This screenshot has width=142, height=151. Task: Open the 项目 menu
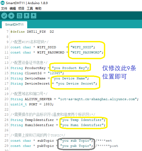(21, 9)
